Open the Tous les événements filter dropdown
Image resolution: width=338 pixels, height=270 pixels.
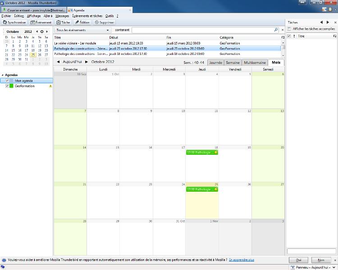82,30
